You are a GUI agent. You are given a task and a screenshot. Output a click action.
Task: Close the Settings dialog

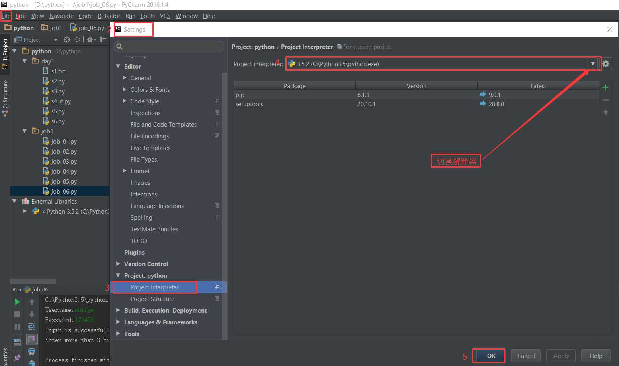point(609,29)
